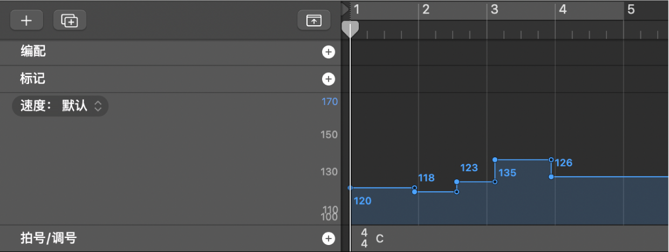Click the playhead handle in the ruler

tap(351, 28)
